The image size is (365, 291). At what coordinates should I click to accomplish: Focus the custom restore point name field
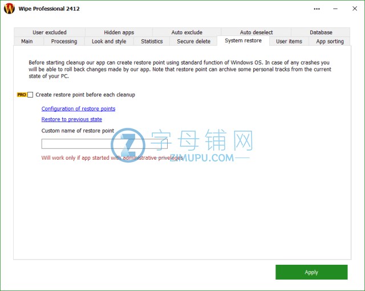point(104,144)
